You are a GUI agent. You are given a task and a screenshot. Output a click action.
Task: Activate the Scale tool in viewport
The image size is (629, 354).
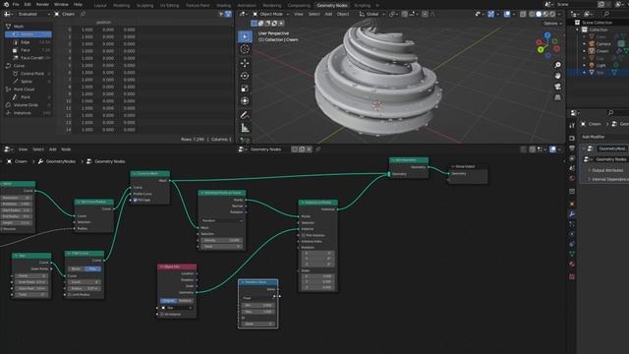(x=245, y=88)
